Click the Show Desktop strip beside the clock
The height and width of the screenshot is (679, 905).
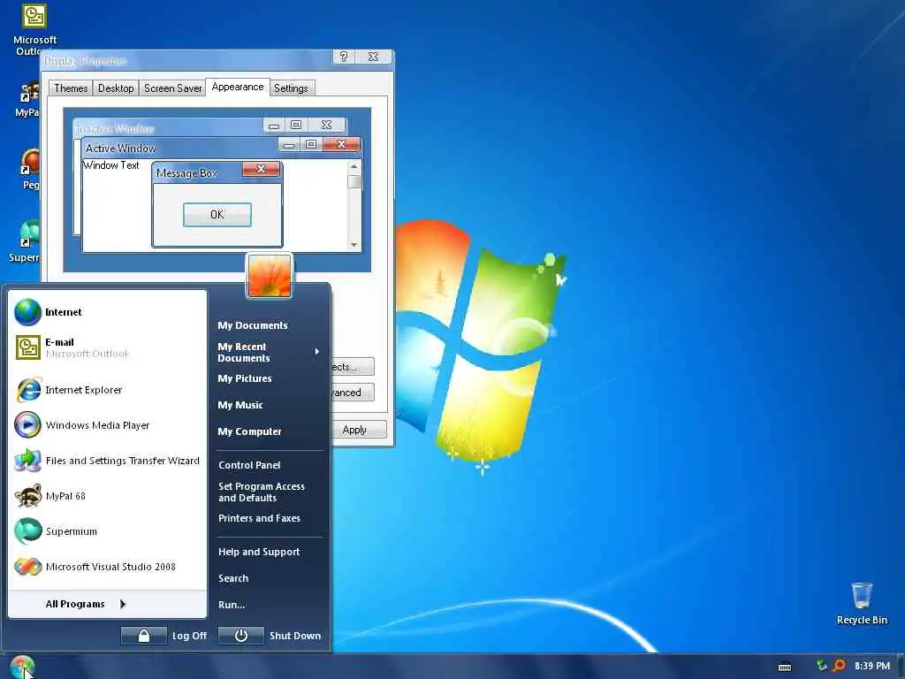point(901,667)
